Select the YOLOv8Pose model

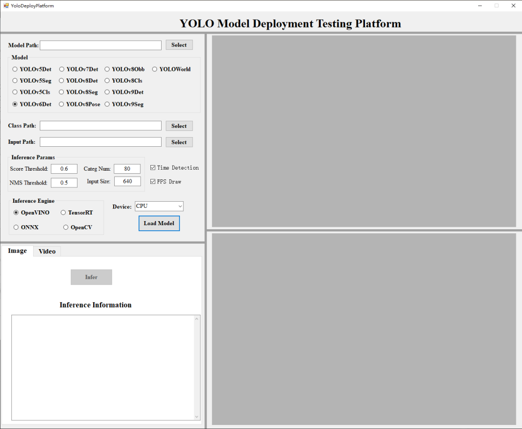(x=61, y=104)
